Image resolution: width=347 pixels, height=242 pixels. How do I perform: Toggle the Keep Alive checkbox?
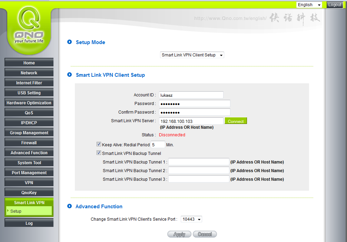point(99,144)
